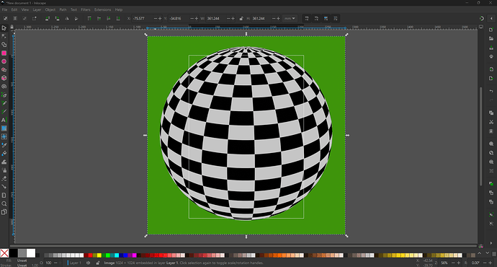Select the Node editing tool
Screen dimensions: 497x267
(4, 36)
